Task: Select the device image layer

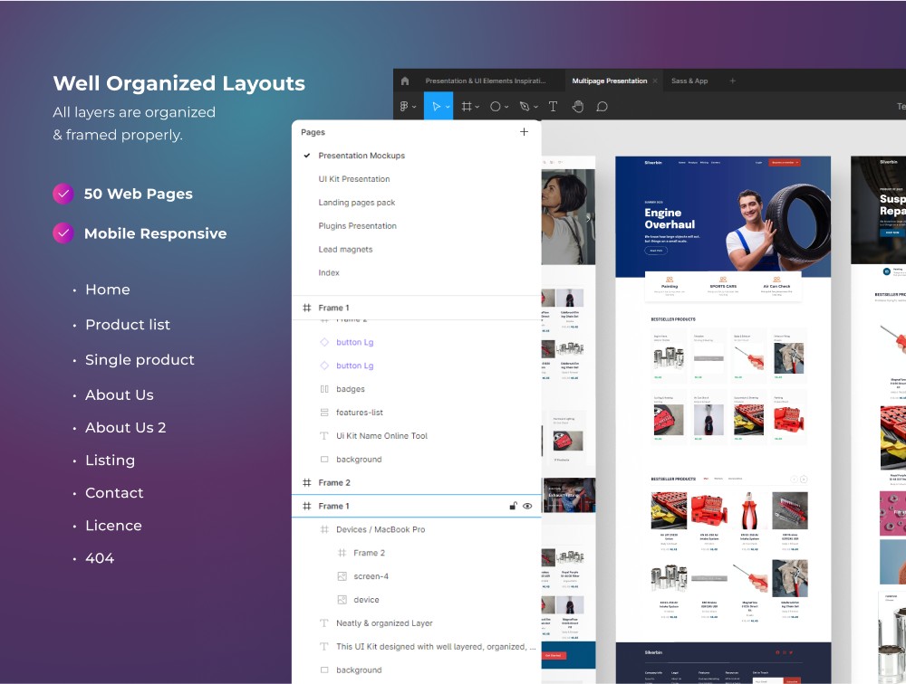Action: pyautogui.click(x=366, y=600)
